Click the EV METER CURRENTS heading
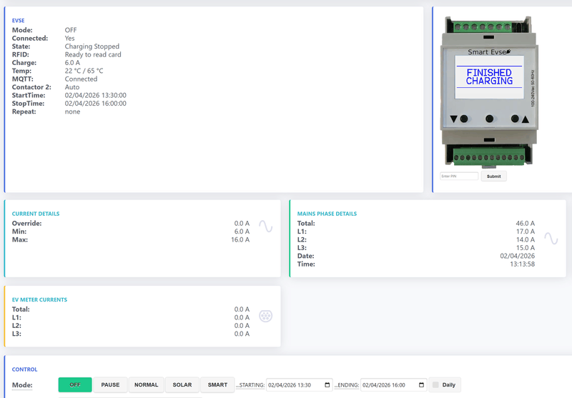The width and height of the screenshot is (572, 398). (x=39, y=300)
